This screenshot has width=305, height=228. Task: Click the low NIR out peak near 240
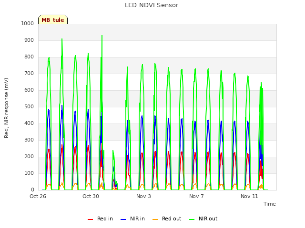pyautogui.click(x=113, y=151)
